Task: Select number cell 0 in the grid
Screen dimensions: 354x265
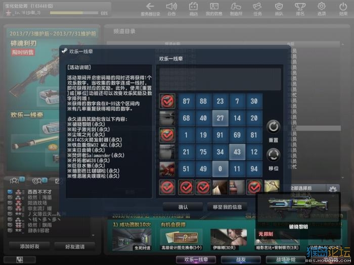Action: [x=220, y=169]
